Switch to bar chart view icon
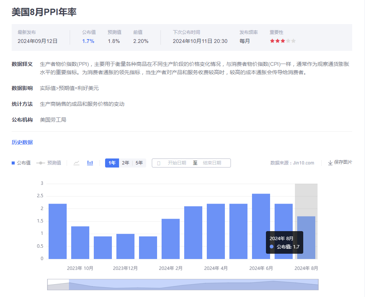365x297 pixels. [x=90, y=163]
